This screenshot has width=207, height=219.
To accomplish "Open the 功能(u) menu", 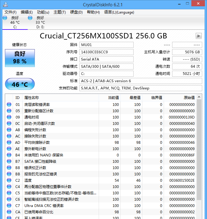I will [43, 12].
